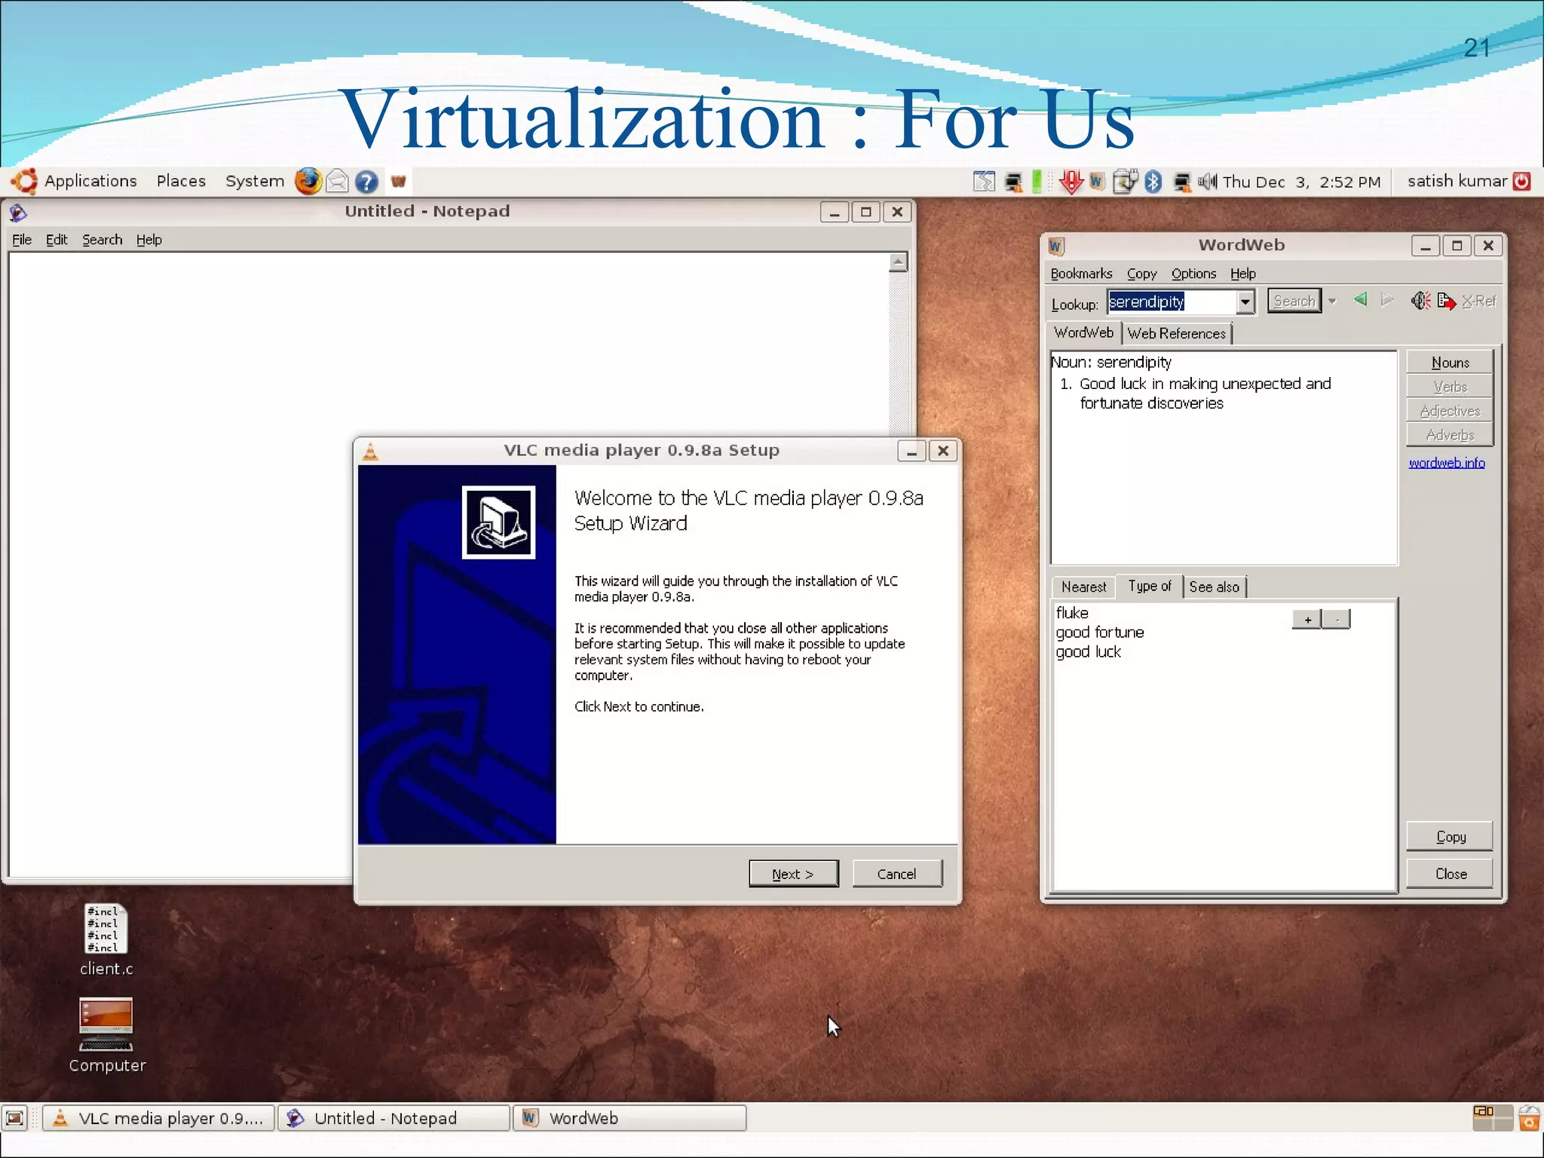Viewport: 1544px width, 1158px height.
Task: Click the WordWeb red-arrow export icon
Action: (1446, 301)
